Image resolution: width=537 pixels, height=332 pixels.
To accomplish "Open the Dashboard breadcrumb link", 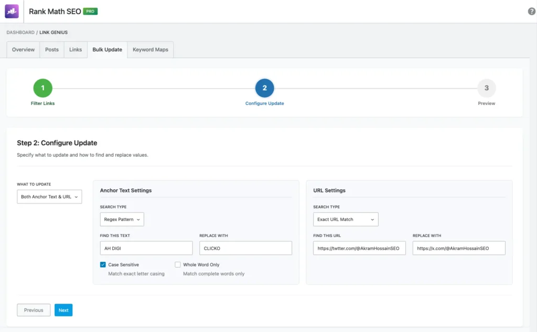I will tap(20, 32).
